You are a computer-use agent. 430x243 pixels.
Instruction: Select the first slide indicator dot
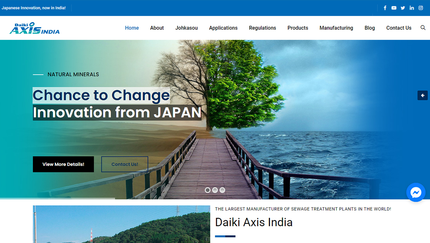tap(208, 190)
